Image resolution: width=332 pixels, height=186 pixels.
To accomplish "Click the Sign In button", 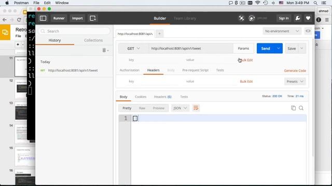I will click(284, 19).
